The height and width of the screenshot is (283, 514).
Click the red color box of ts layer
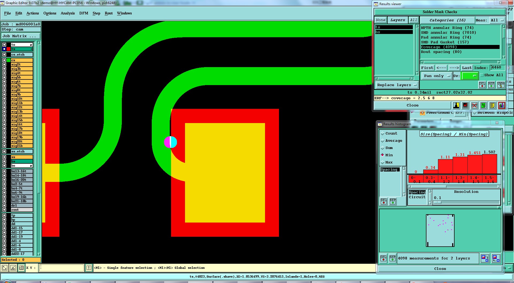pos(9,49)
